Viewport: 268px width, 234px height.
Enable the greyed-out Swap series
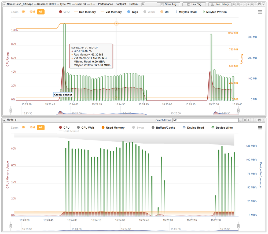point(138,128)
